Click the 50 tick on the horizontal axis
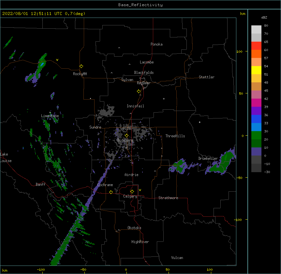 [x=168, y=269]
